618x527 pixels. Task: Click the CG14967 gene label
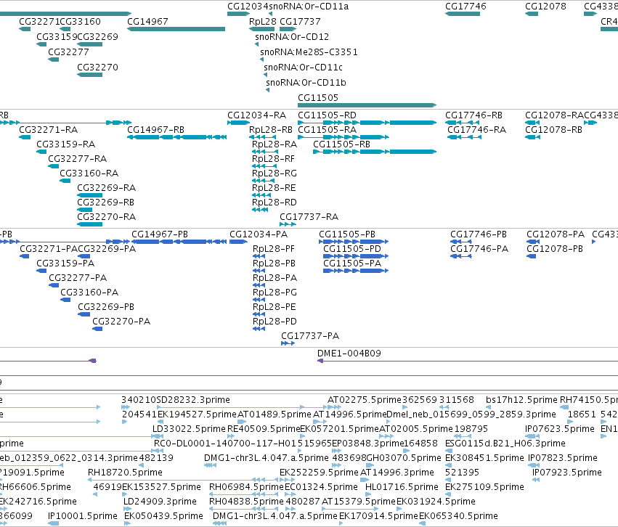tap(147, 21)
